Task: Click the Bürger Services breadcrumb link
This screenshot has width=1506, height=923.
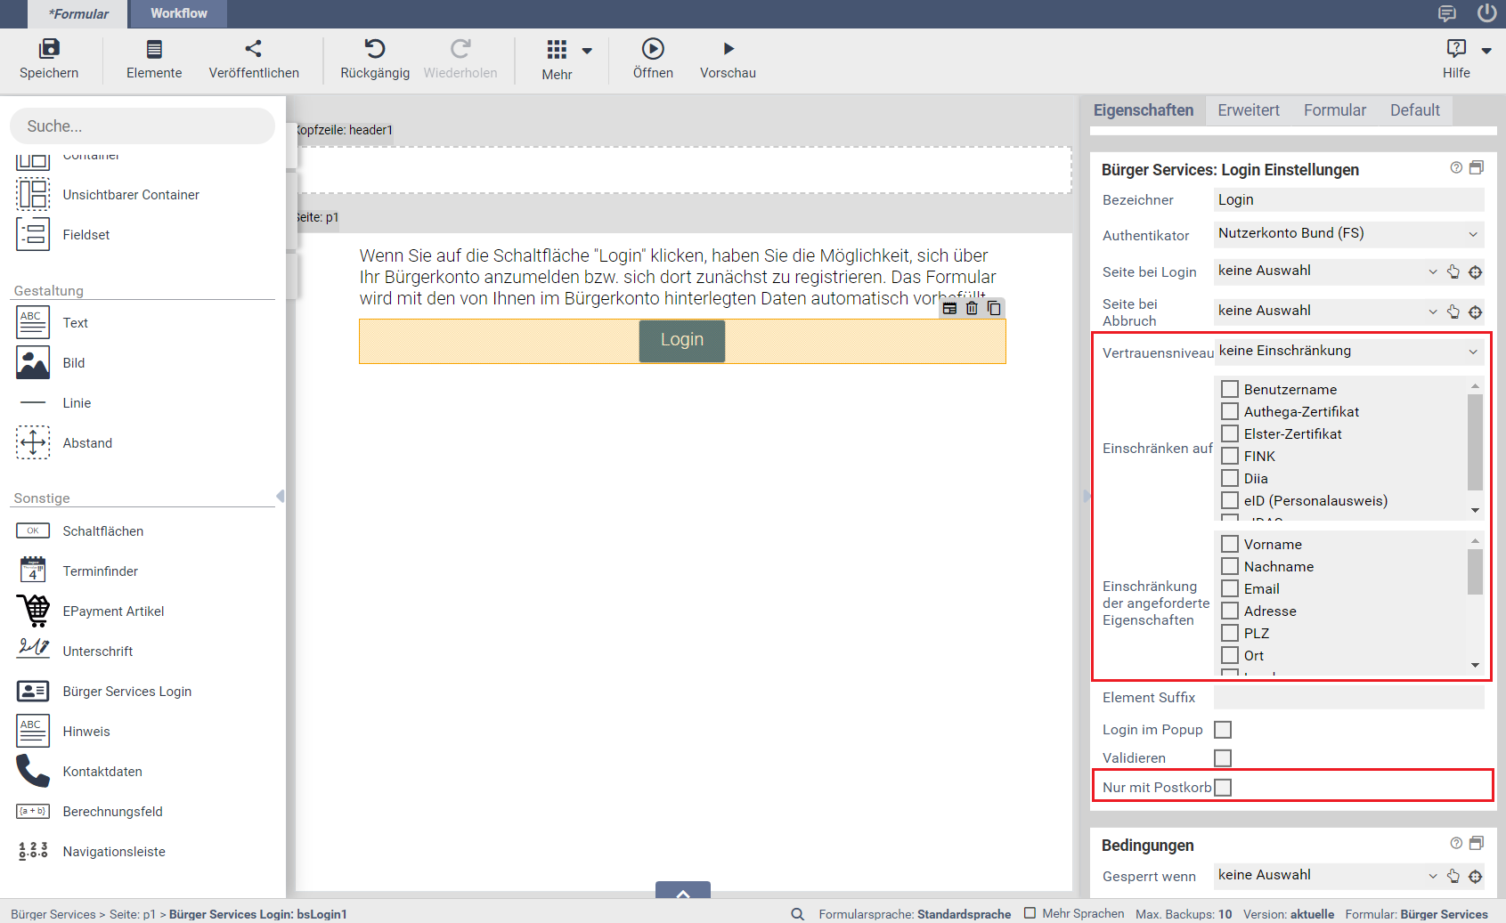Action: pyautogui.click(x=53, y=914)
